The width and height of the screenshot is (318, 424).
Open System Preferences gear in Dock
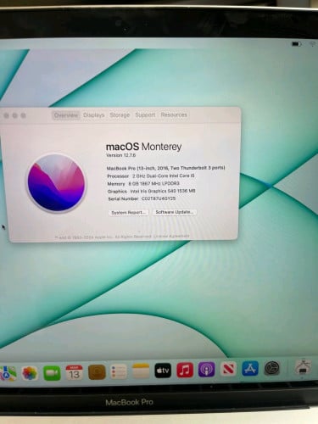coord(272,368)
